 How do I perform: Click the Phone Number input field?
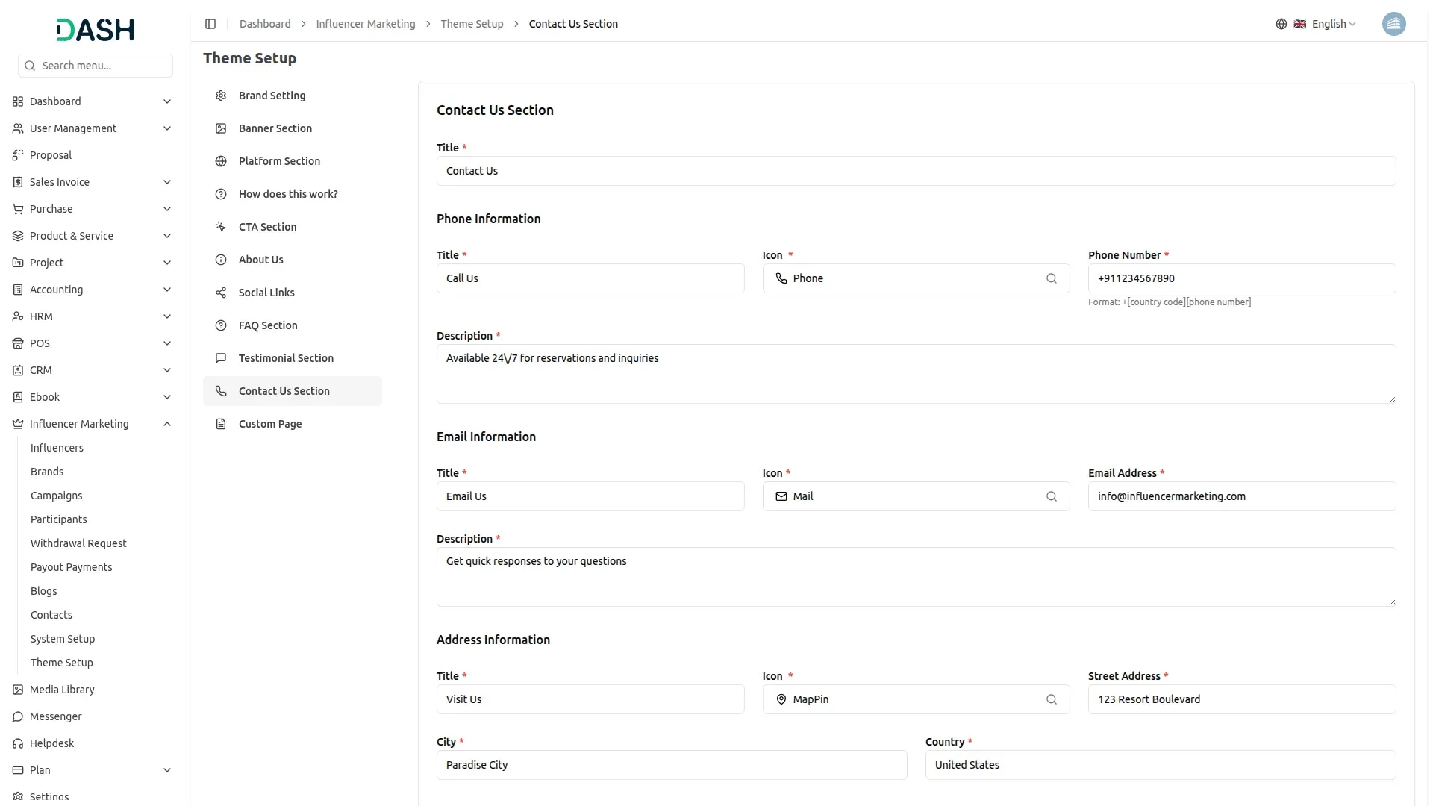[x=1241, y=278]
